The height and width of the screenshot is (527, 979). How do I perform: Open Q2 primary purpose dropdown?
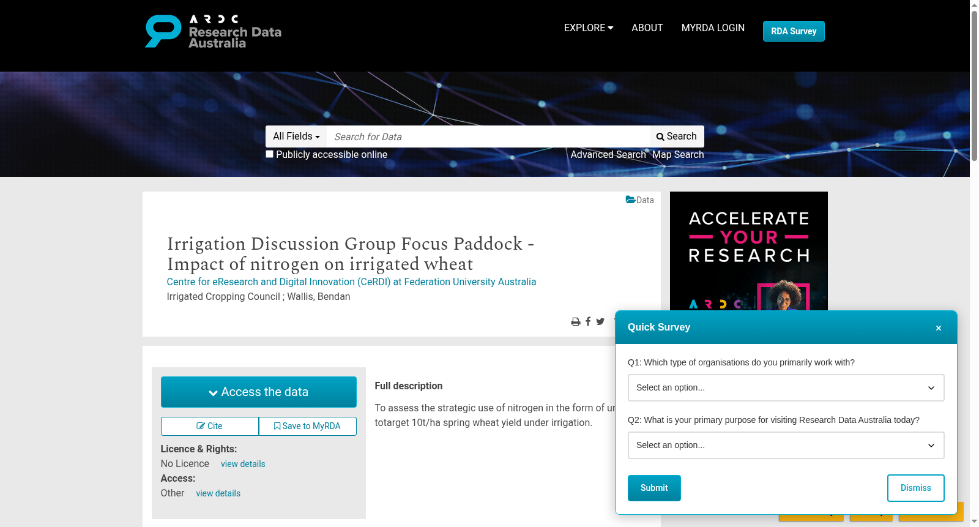point(786,446)
